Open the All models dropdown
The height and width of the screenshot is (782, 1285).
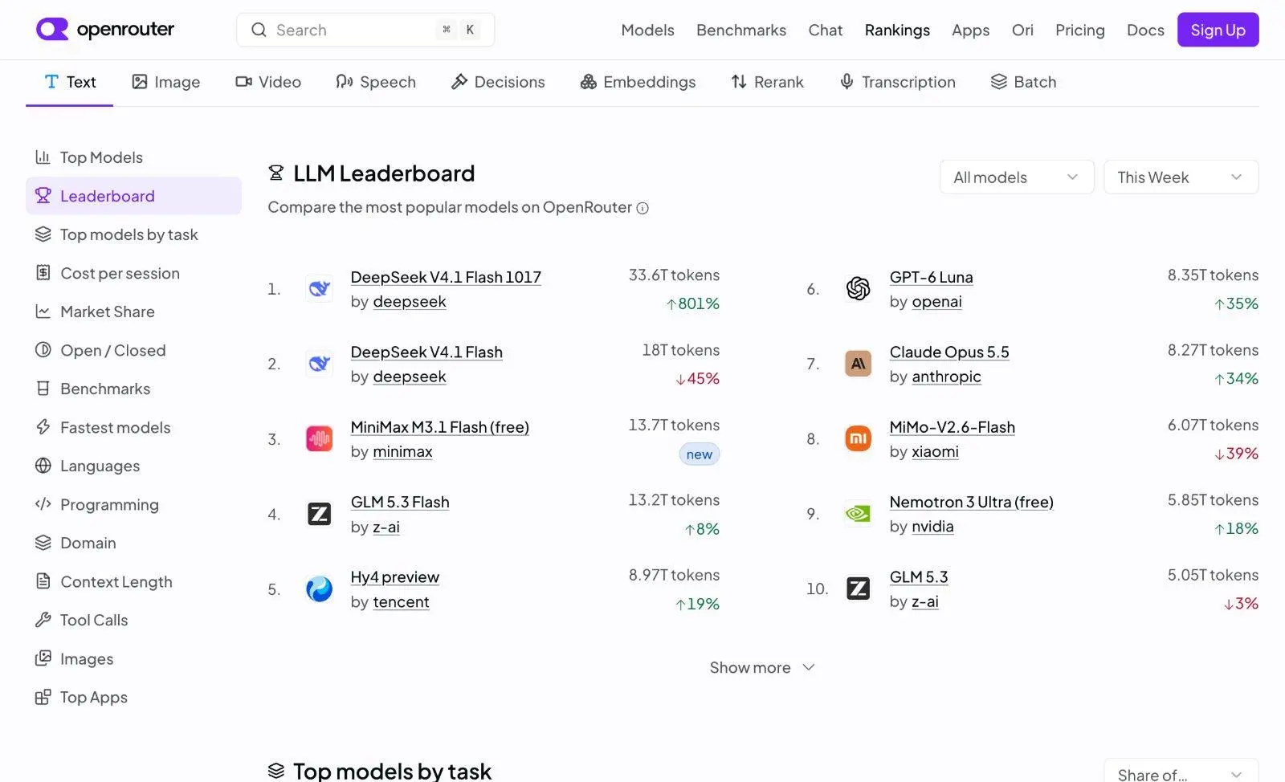tap(1017, 177)
